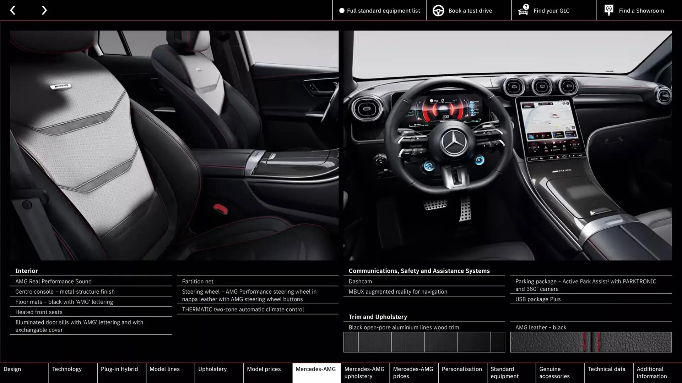Click 'USB package Plus' row
Screen dimensions: 682x383
(591, 299)
